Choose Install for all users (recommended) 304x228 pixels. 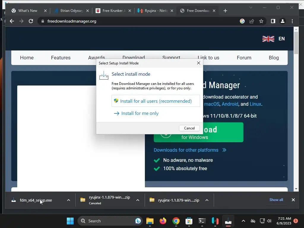[156, 101]
